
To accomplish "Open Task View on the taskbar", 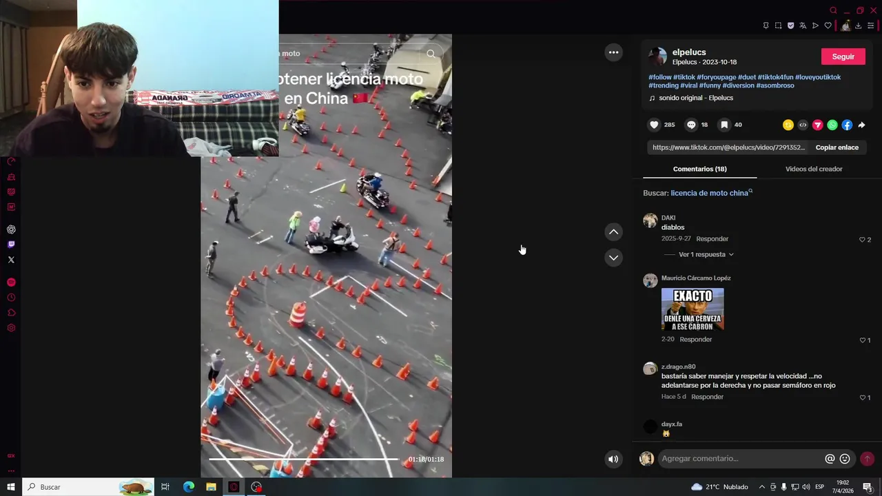I will 165,487.
